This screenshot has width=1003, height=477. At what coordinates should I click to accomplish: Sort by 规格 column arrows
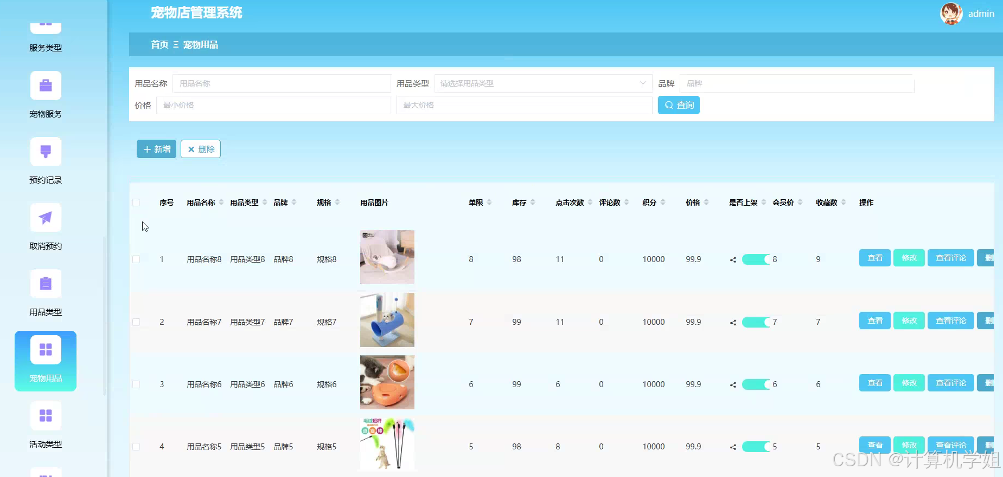[x=337, y=202]
